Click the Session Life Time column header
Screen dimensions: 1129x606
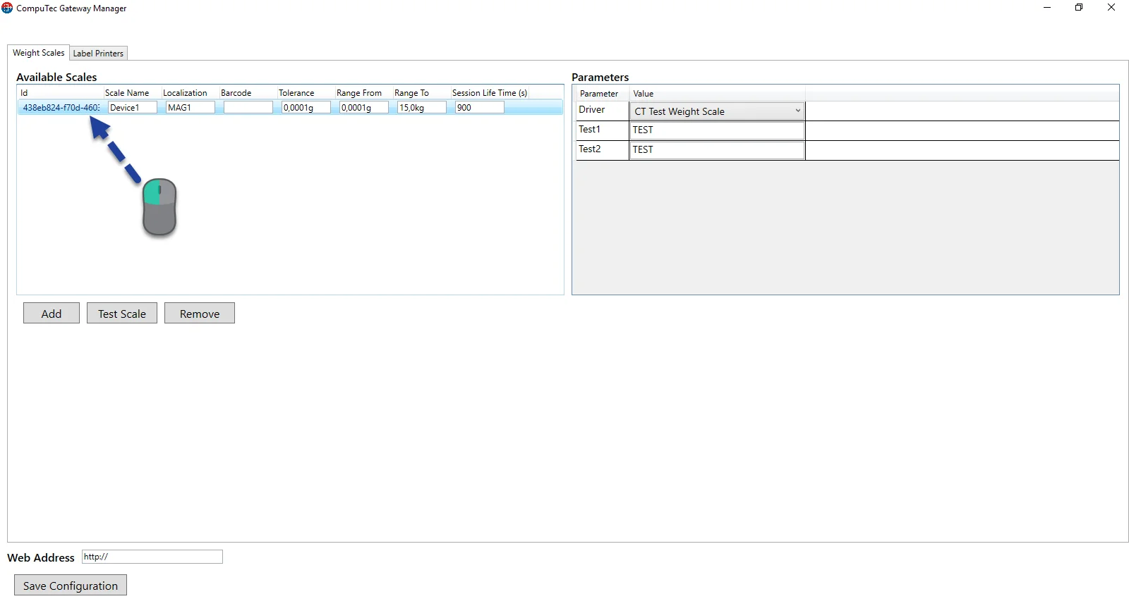click(490, 93)
